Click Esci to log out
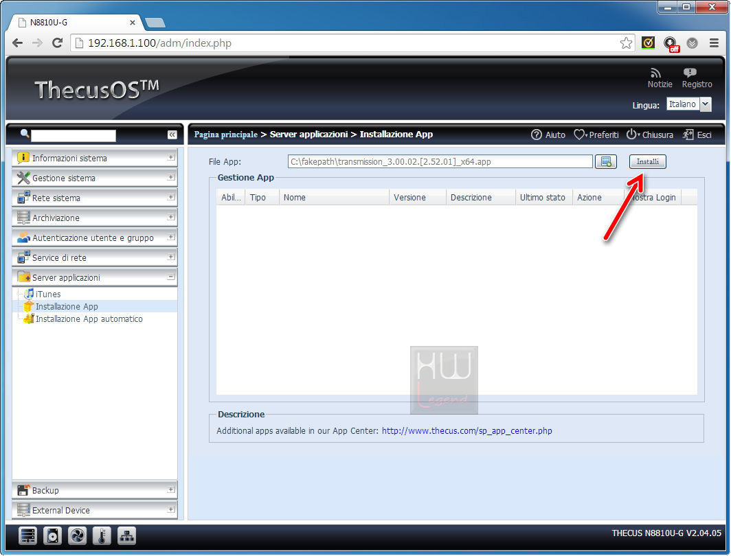 [x=697, y=135]
